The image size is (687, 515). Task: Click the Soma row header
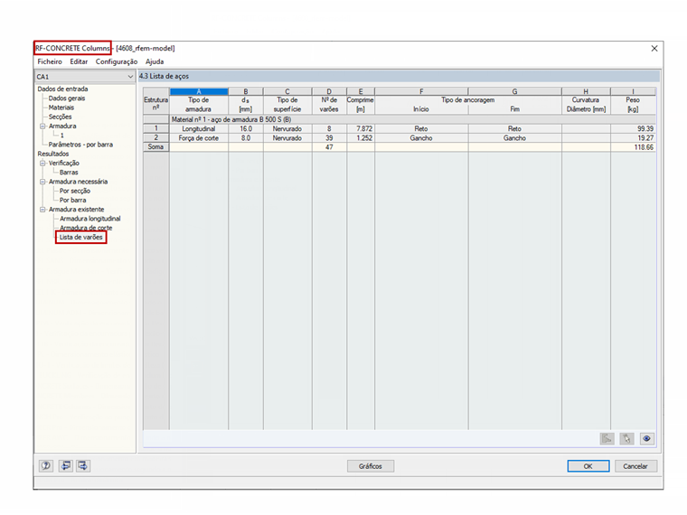pyautogui.click(x=156, y=147)
